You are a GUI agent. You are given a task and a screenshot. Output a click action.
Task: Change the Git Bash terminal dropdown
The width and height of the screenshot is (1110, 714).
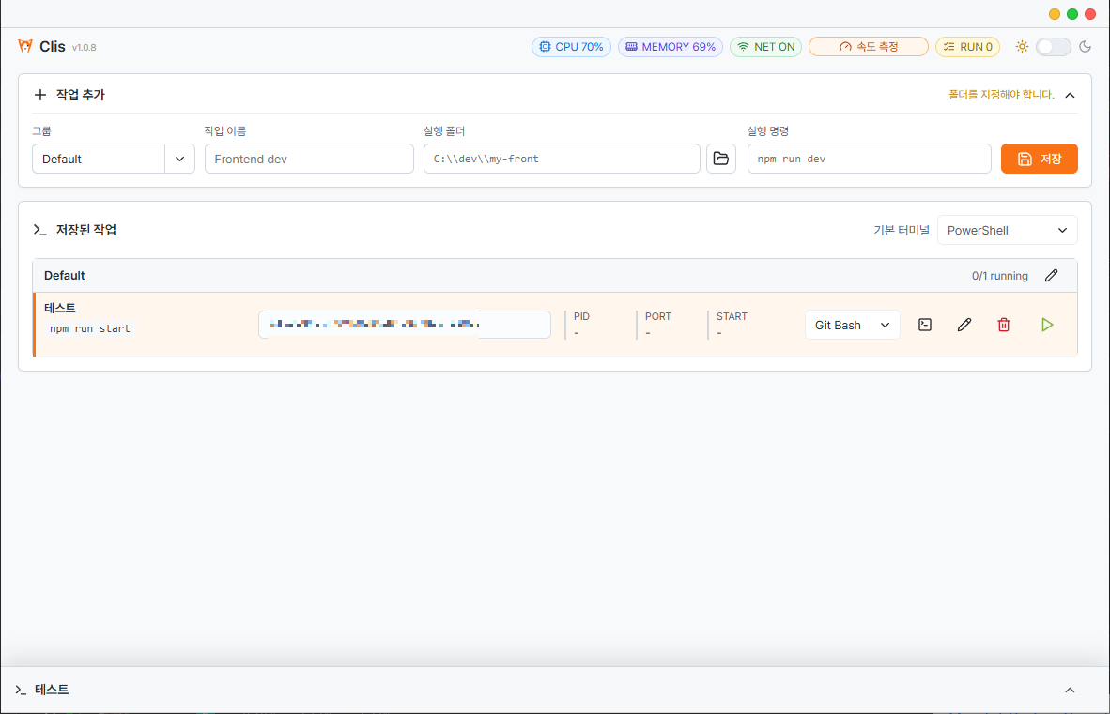(x=852, y=325)
